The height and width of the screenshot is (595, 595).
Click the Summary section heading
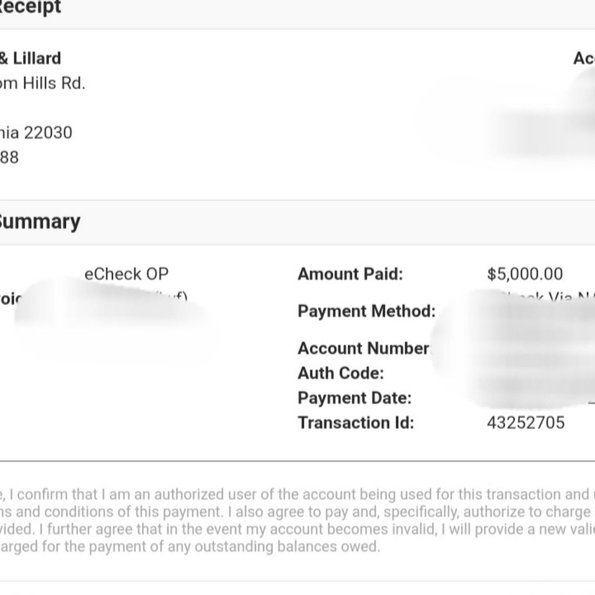point(40,222)
